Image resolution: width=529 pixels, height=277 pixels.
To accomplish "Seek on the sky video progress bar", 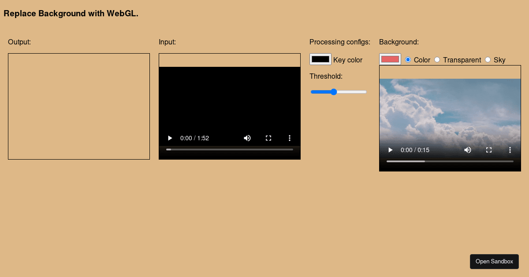I will coord(450,161).
